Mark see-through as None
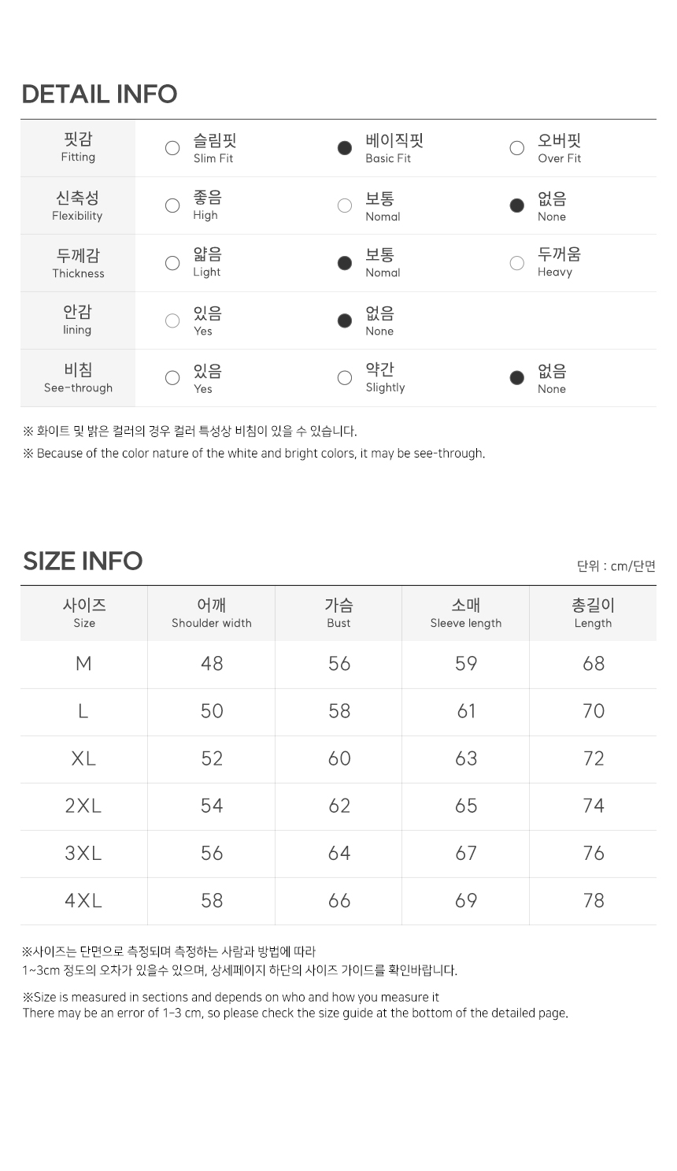 pyautogui.click(x=517, y=378)
